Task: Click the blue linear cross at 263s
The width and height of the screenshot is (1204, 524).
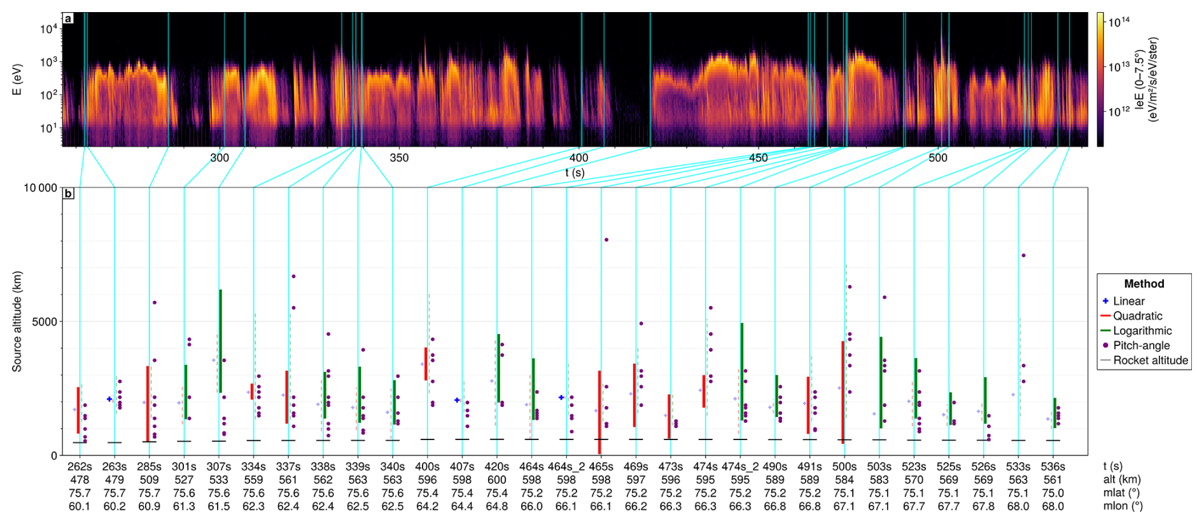Action: pos(109,399)
